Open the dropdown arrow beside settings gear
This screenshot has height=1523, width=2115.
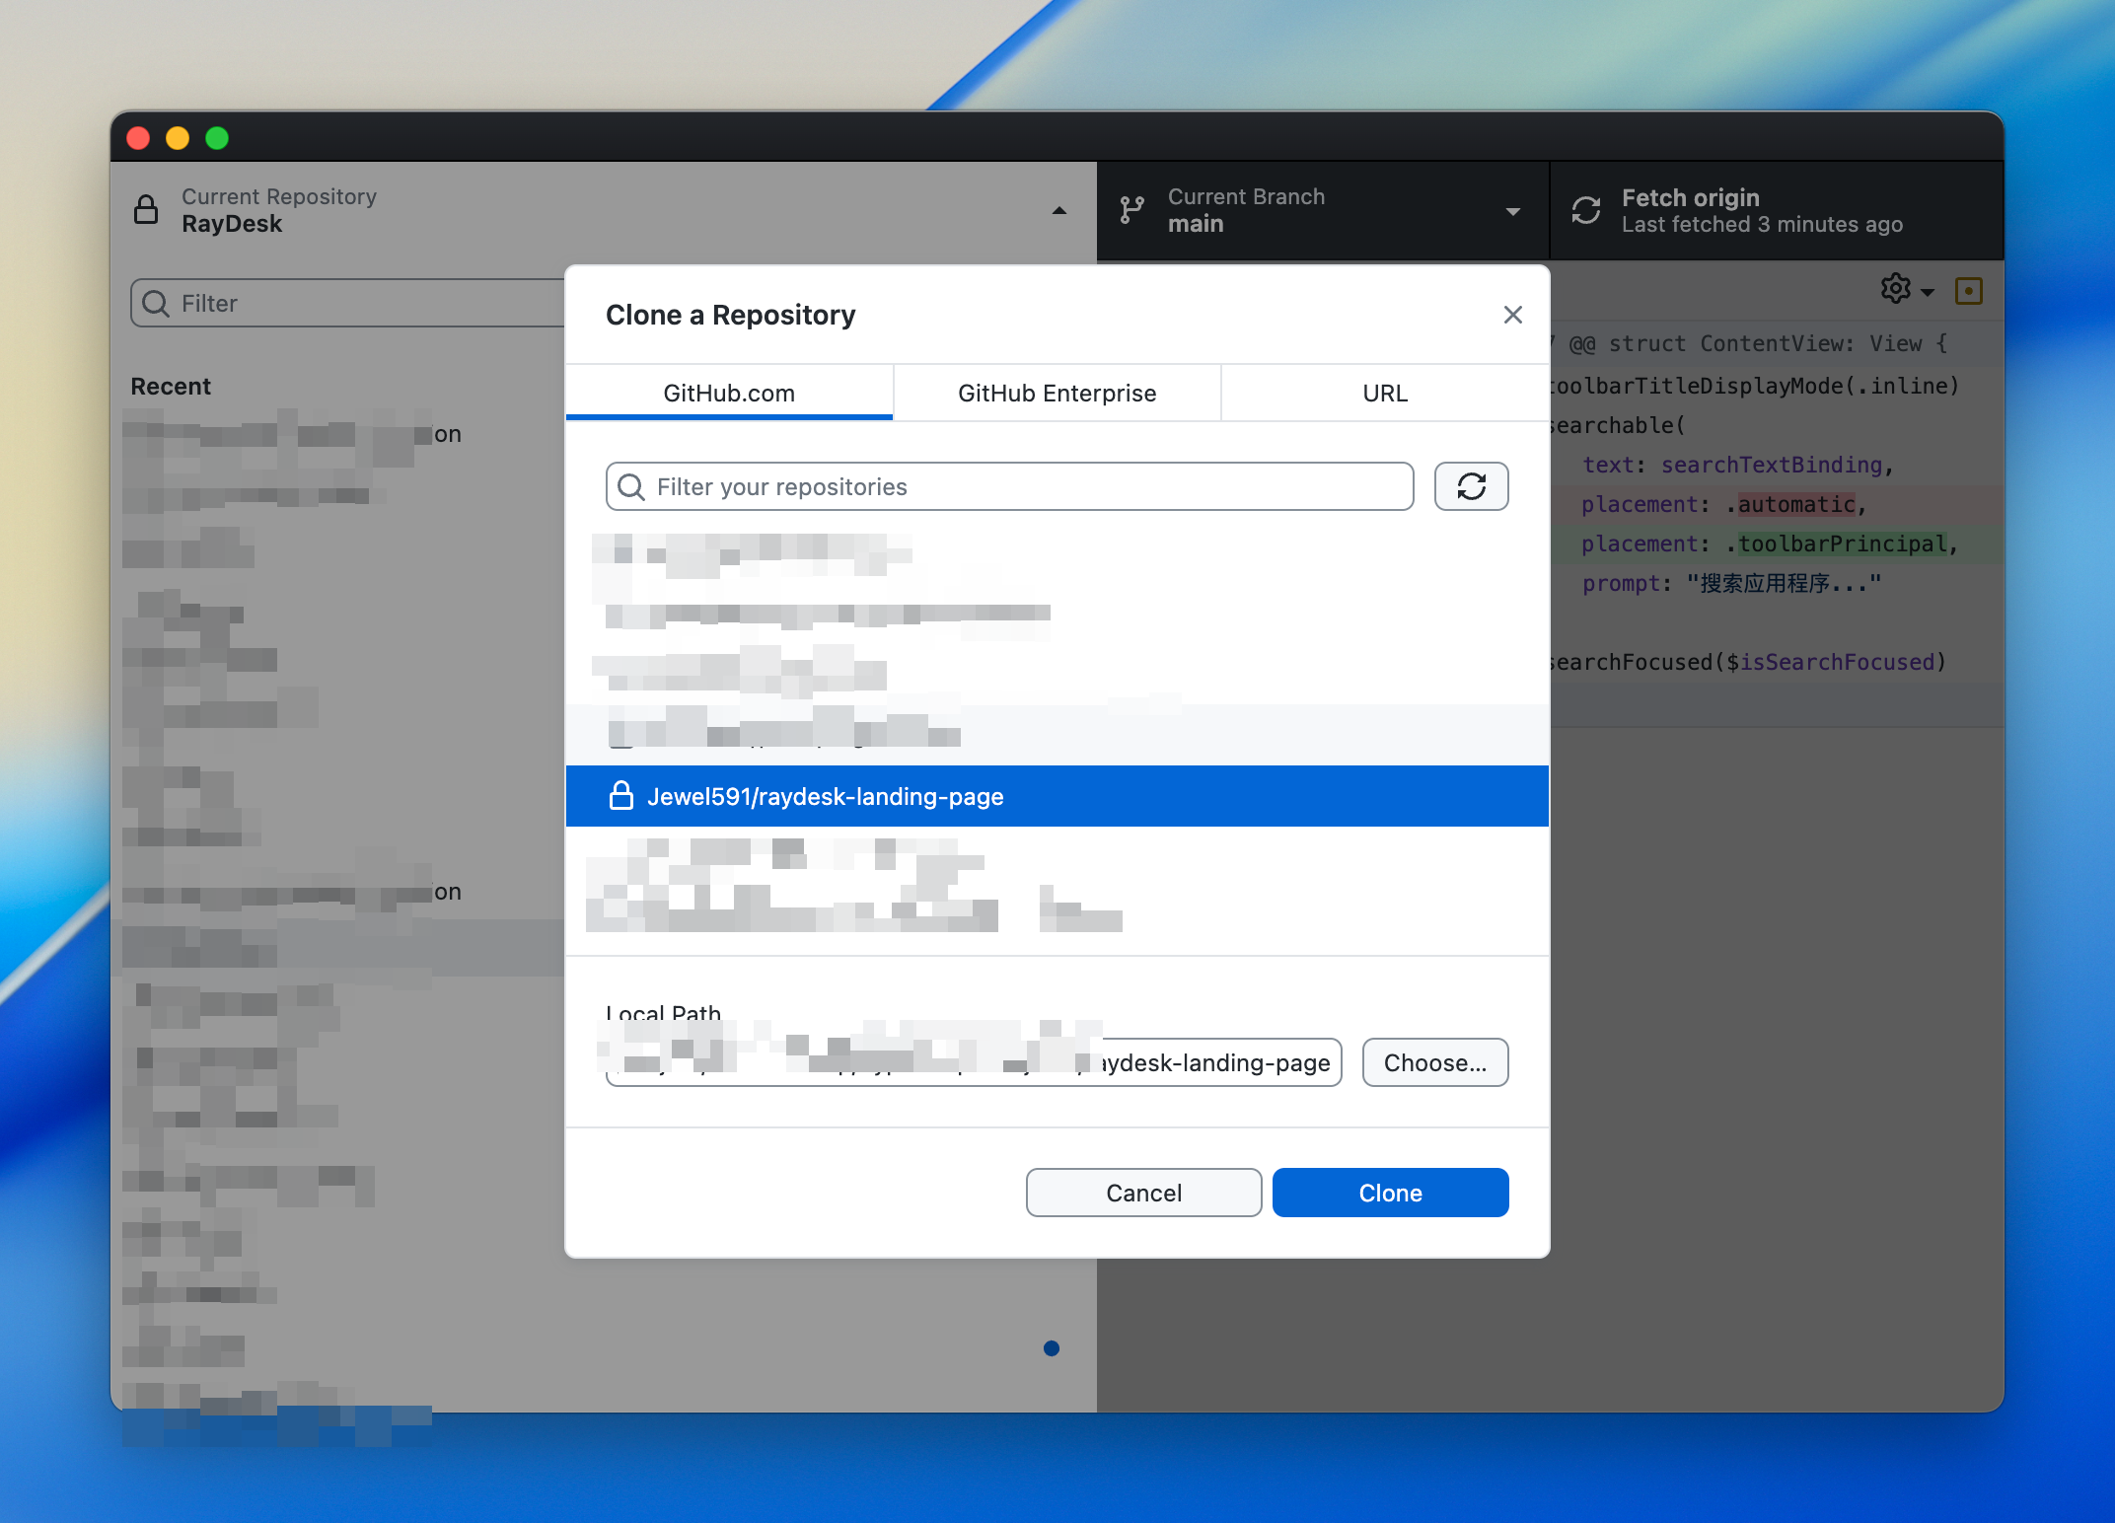click(x=1928, y=292)
